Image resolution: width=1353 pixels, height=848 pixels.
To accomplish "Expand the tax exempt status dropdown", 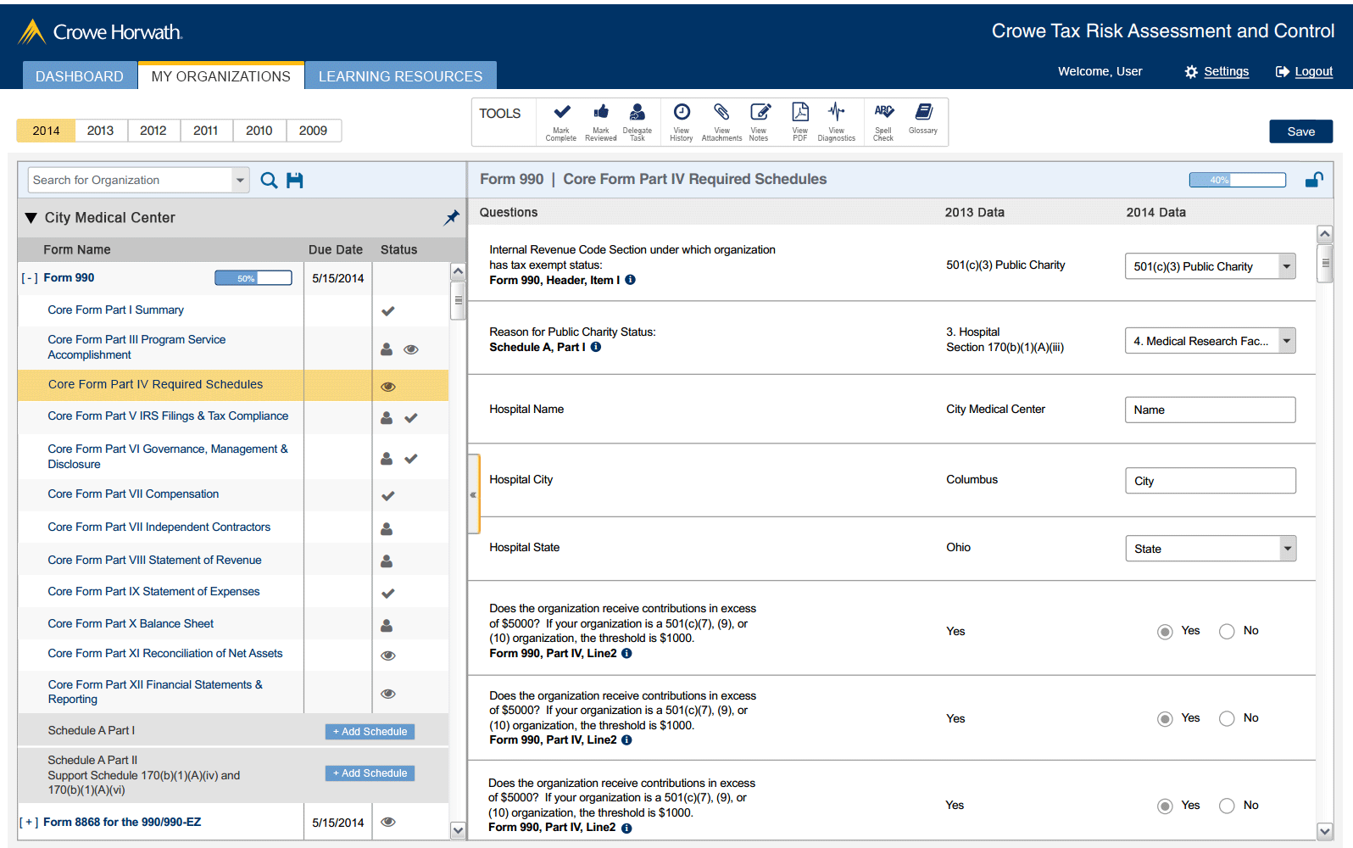I will [1287, 266].
